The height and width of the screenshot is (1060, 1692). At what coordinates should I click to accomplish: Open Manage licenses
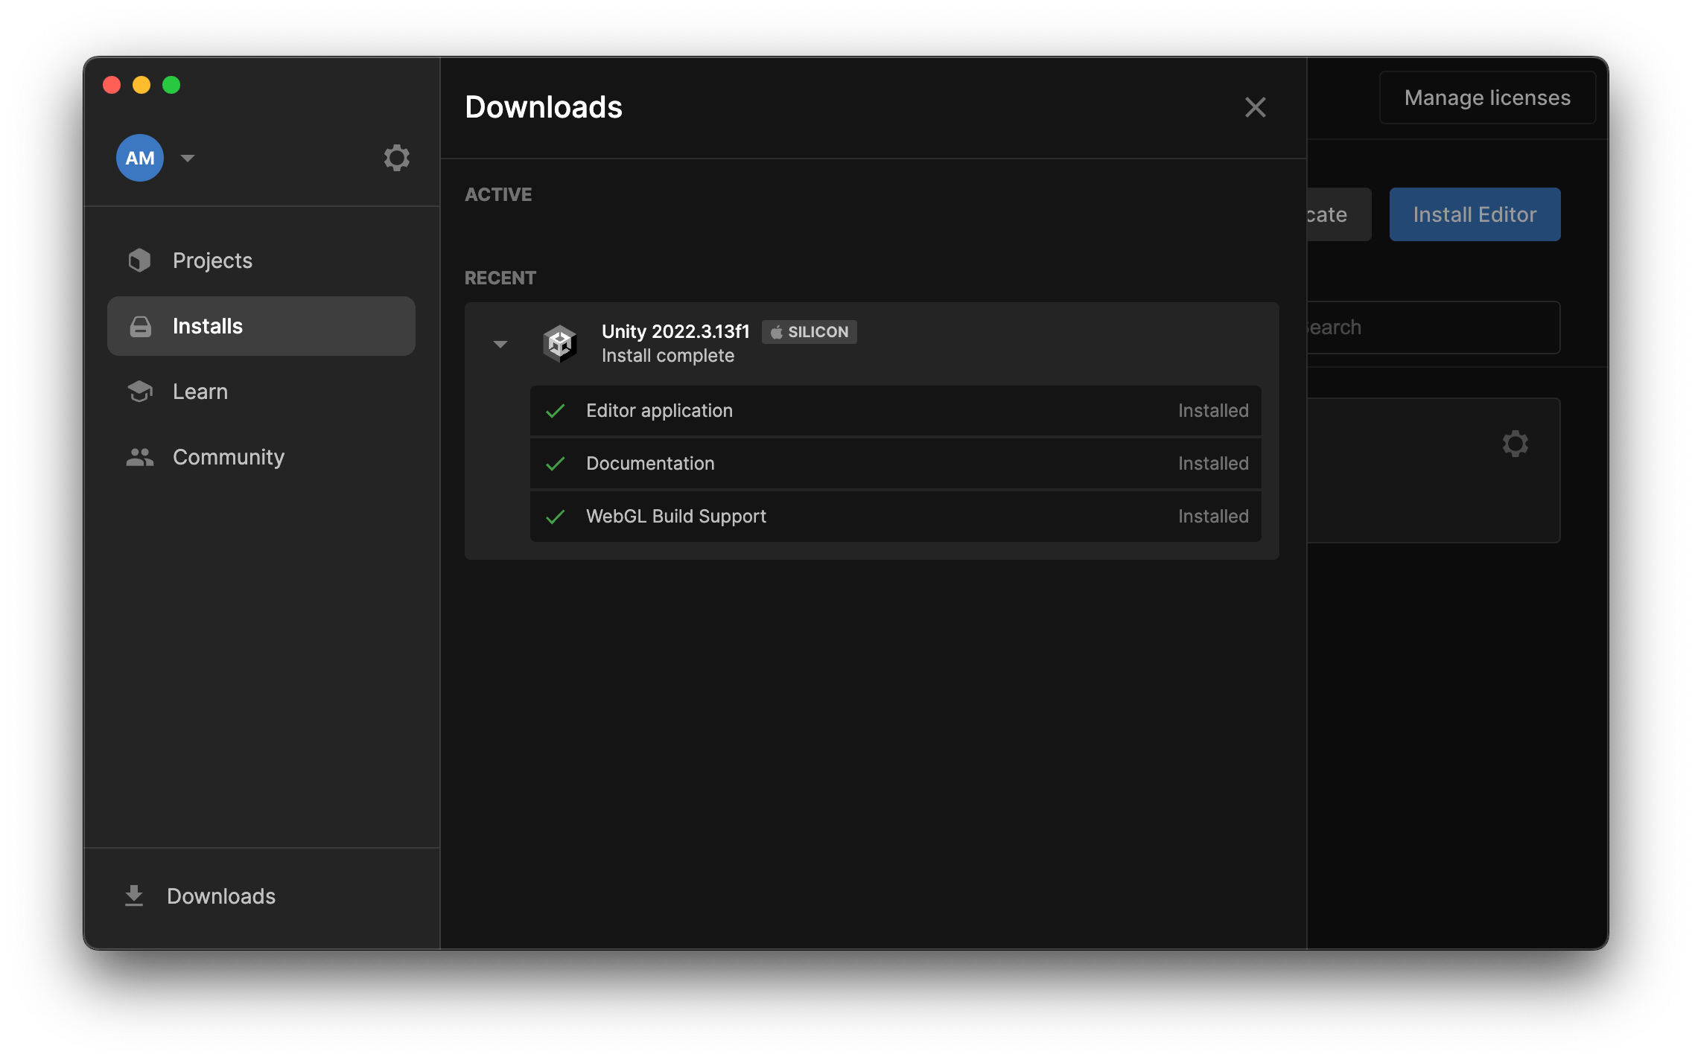pyautogui.click(x=1486, y=97)
